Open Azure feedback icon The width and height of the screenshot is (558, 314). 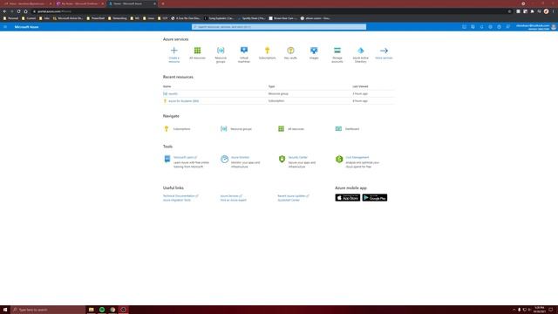[x=507, y=27]
